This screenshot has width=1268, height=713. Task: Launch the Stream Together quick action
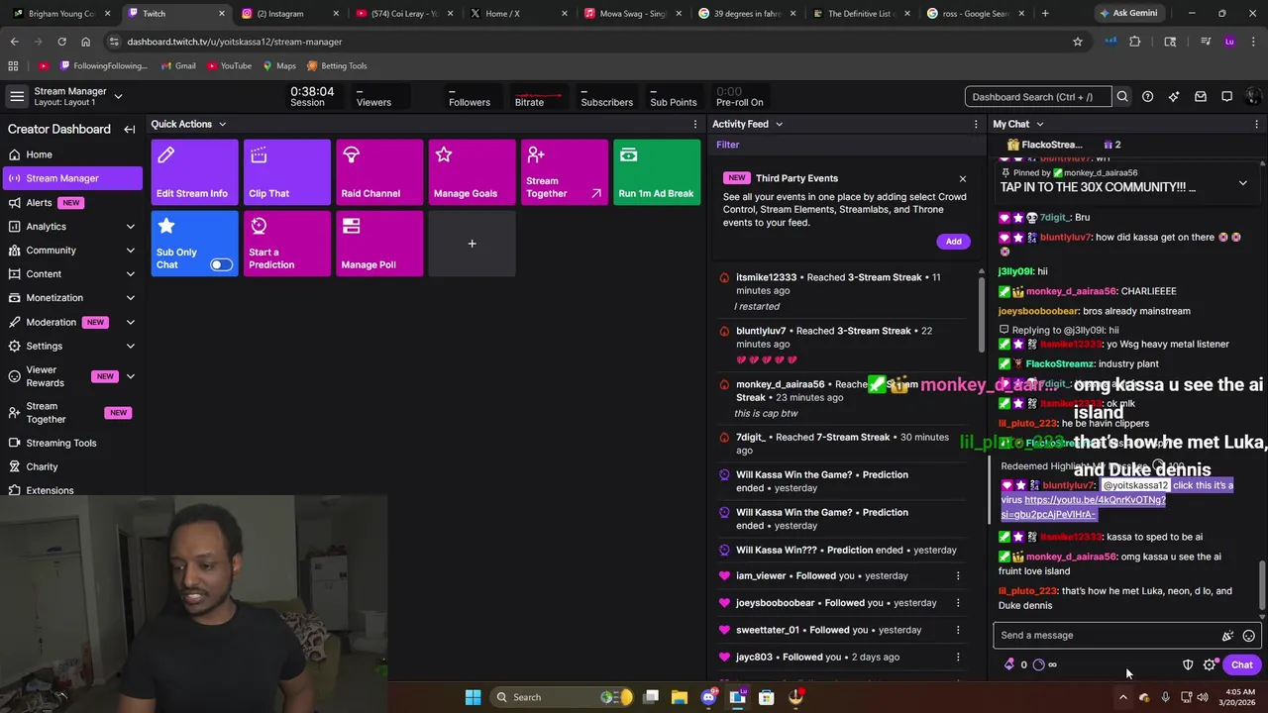564,172
